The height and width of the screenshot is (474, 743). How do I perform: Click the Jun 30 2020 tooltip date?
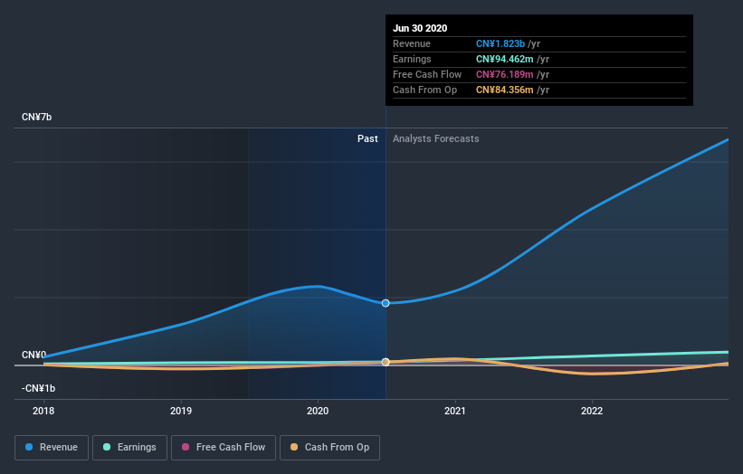click(420, 28)
